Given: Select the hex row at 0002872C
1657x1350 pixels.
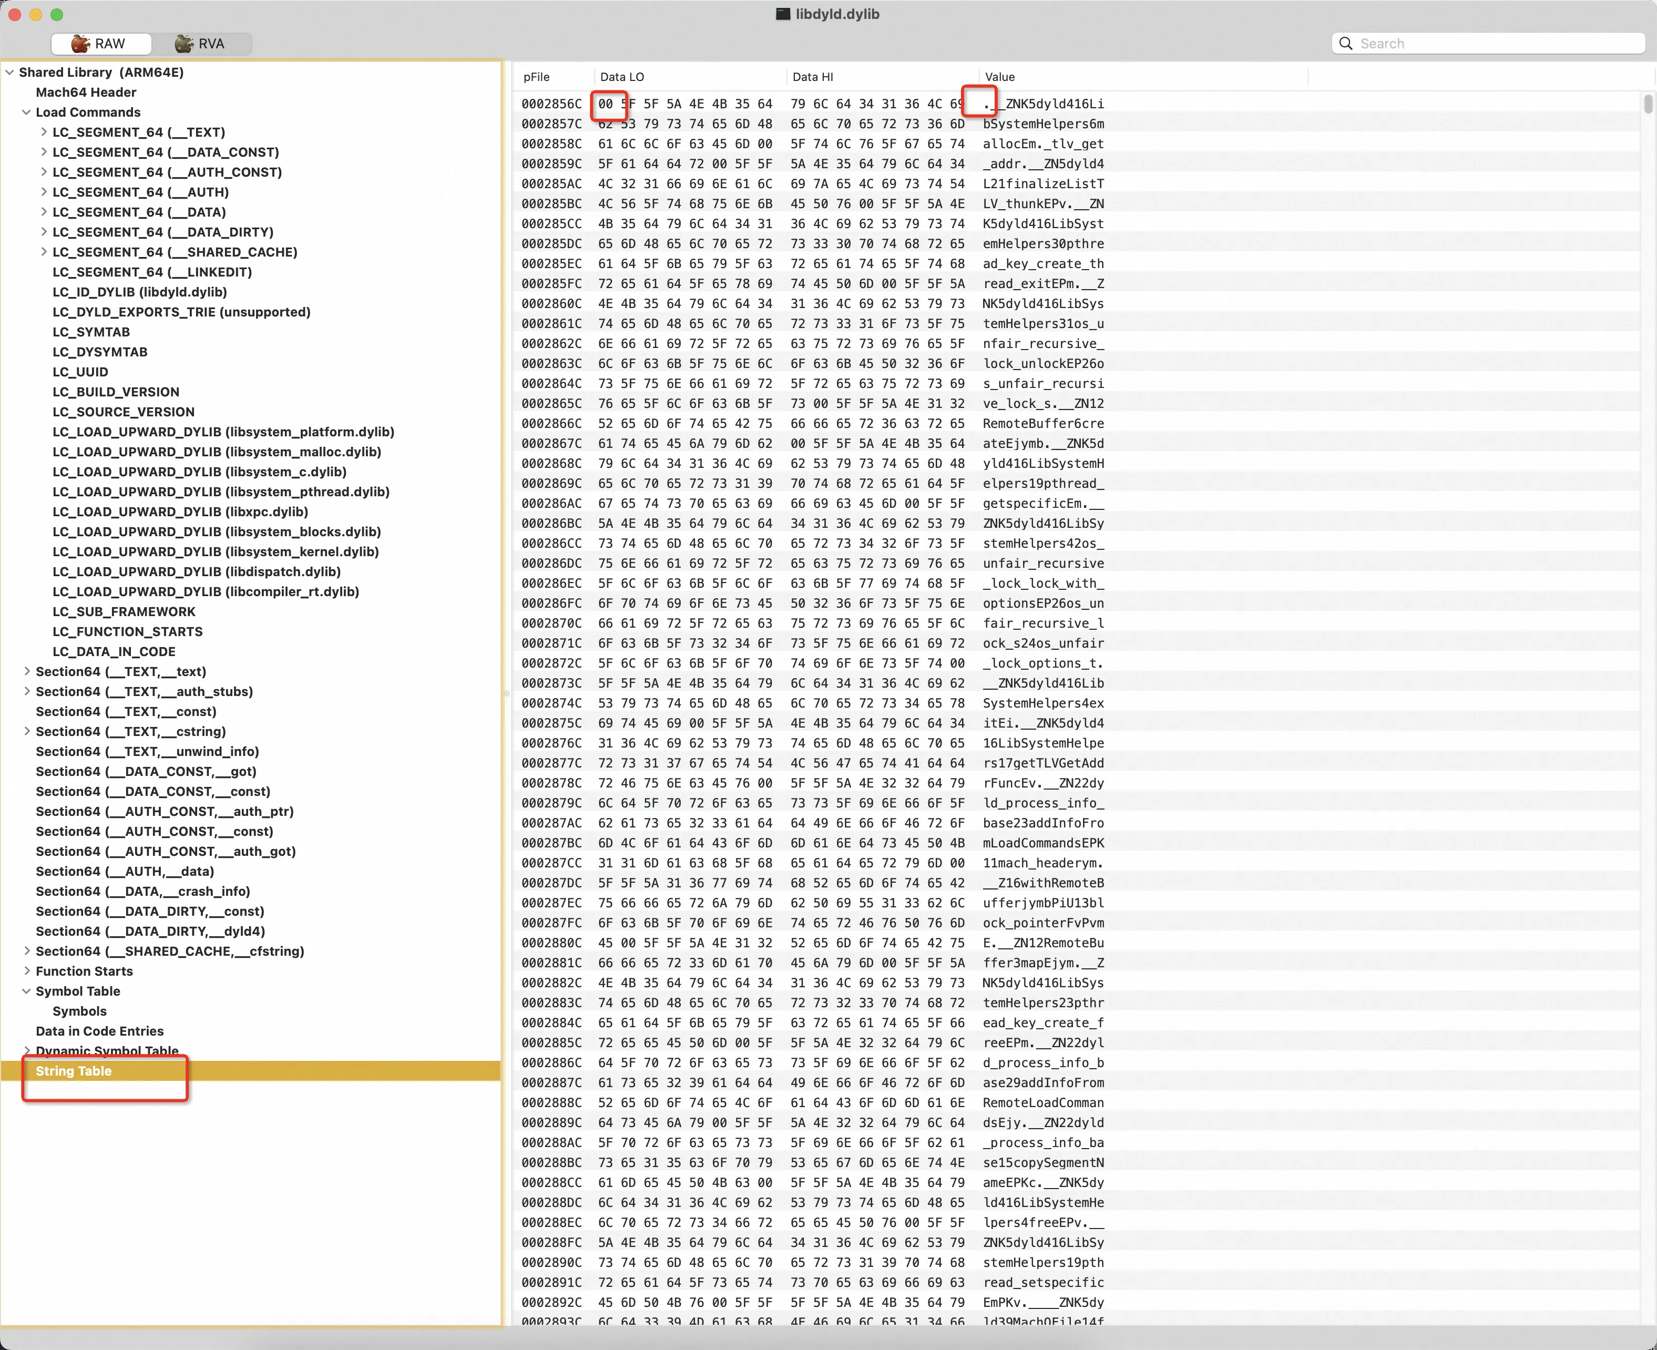Looking at the screenshot, I should pos(1077,663).
